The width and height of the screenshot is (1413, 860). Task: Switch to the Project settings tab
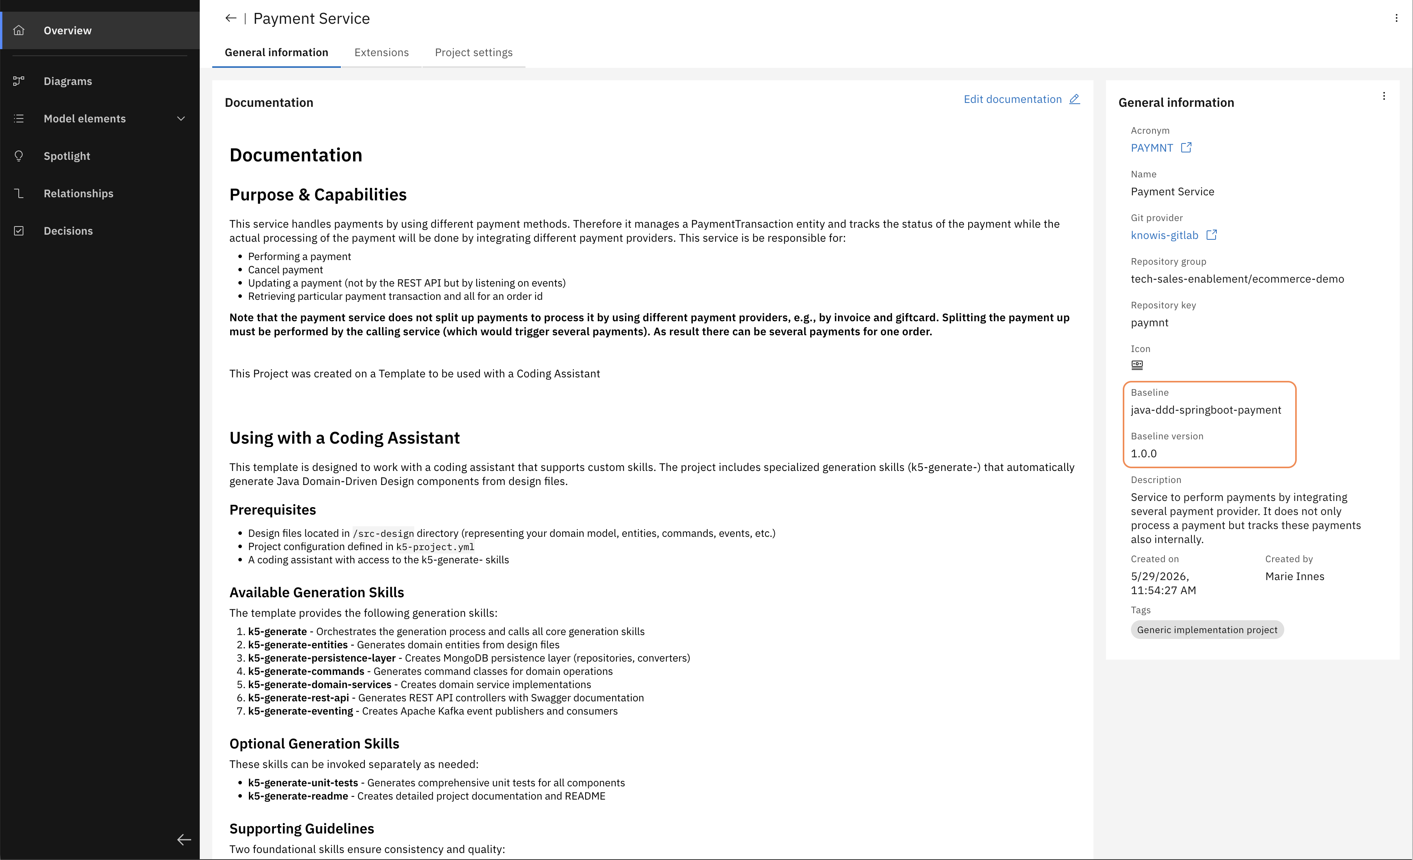474,53
